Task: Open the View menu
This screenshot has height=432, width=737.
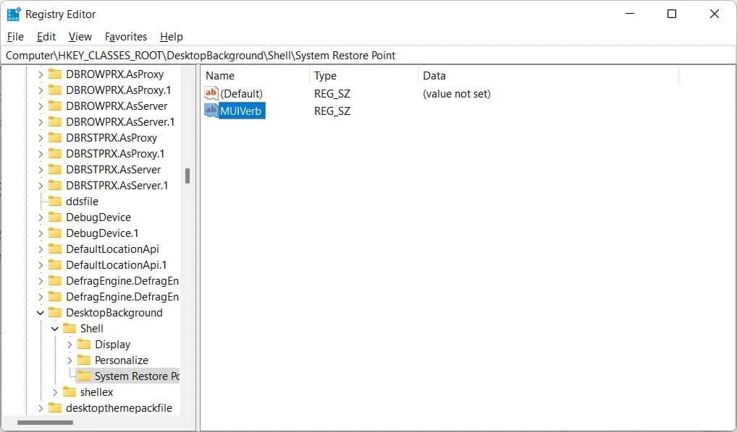Action: click(80, 36)
